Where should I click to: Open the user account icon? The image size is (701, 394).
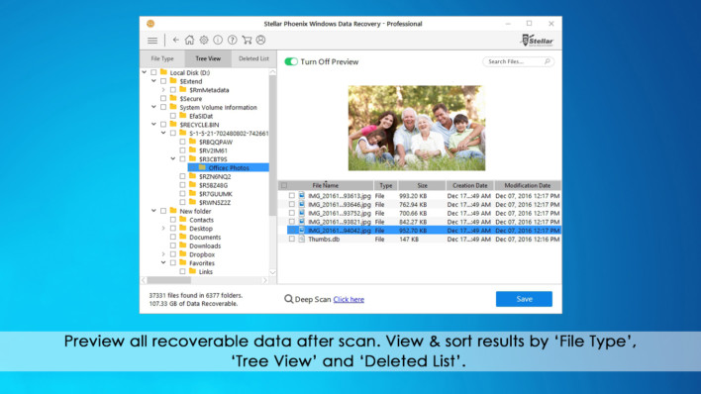click(260, 40)
